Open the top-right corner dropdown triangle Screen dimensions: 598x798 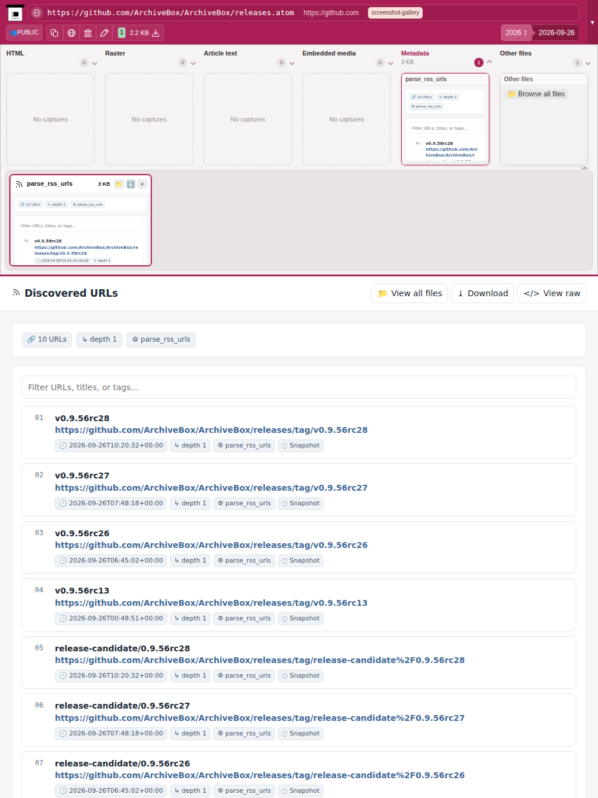pos(593,23)
